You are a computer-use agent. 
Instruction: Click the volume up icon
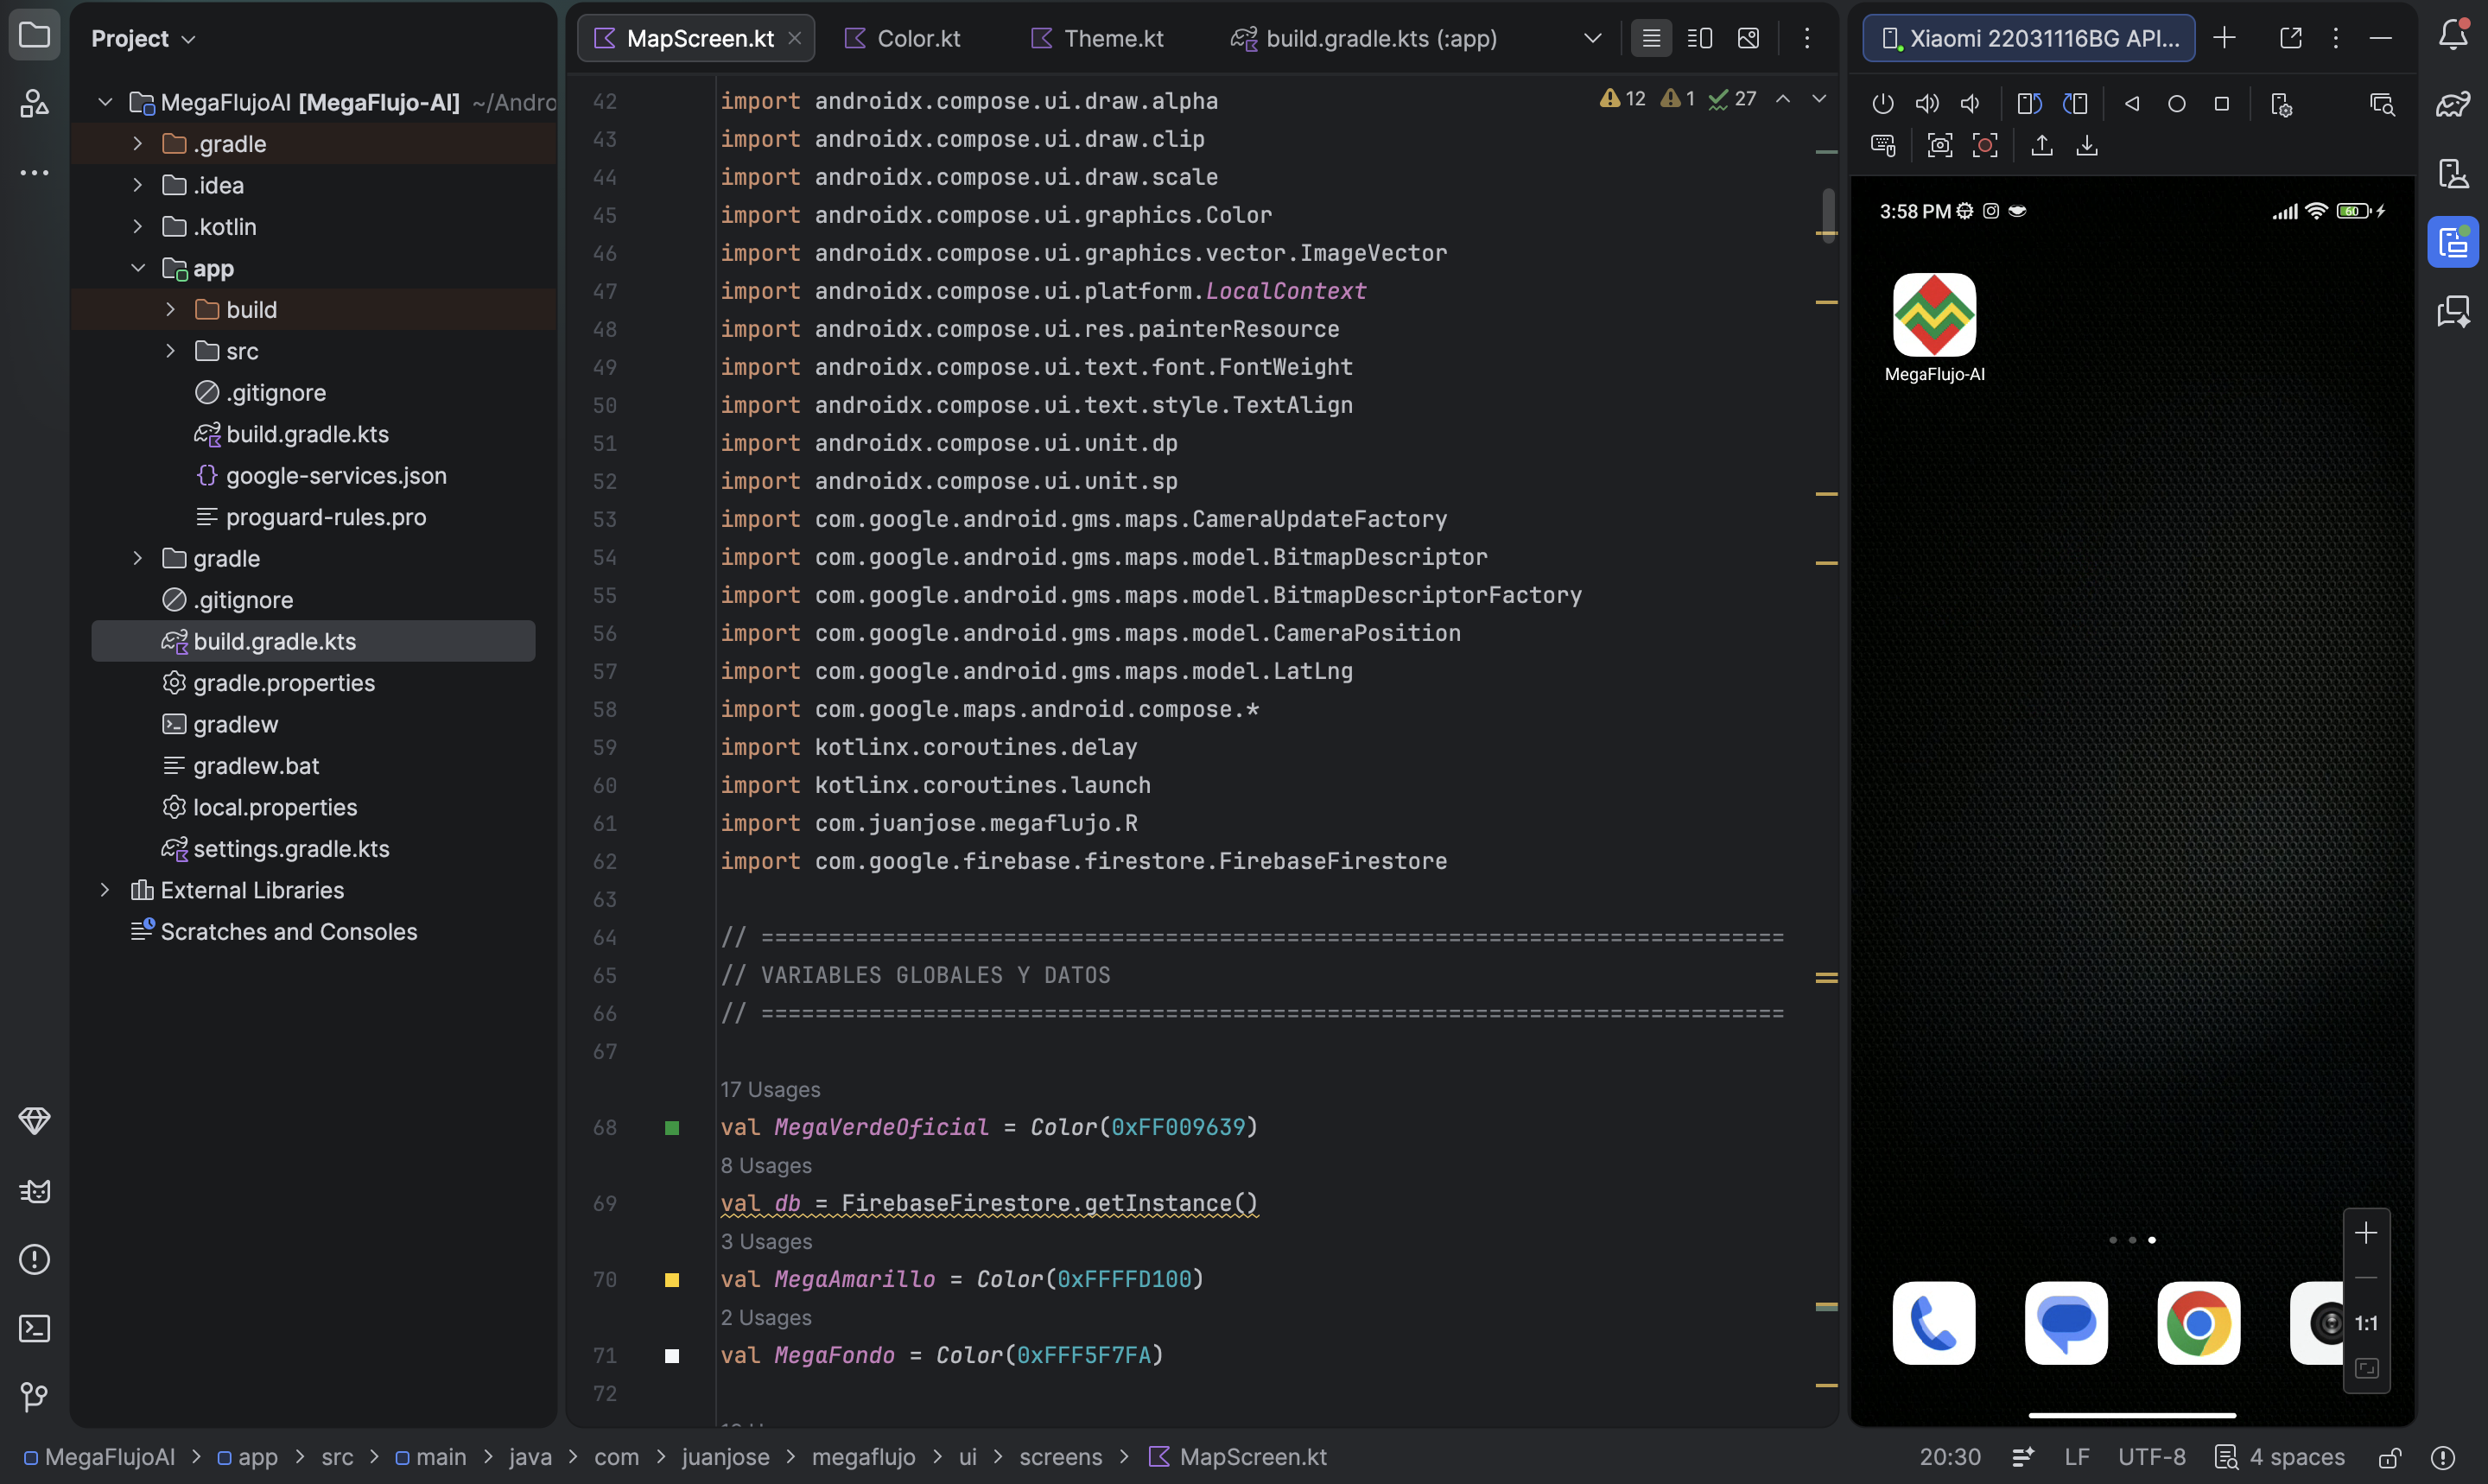(1926, 104)
